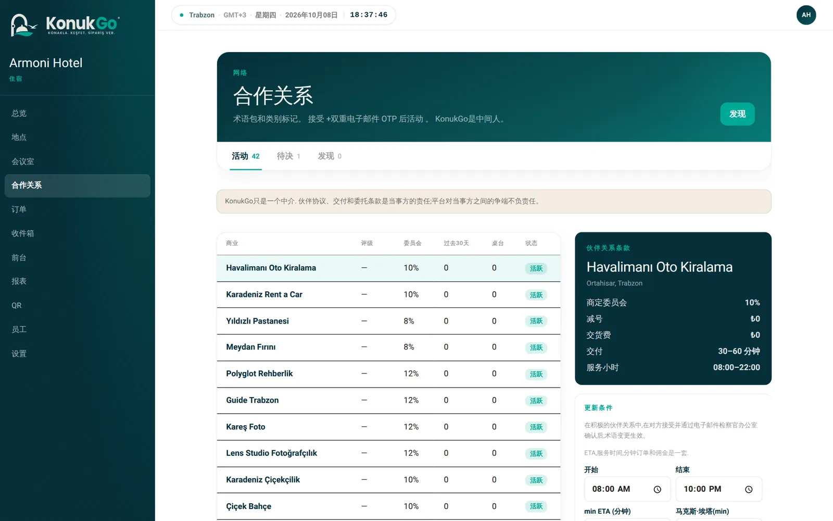
Task: Click the 过去30天 column header
Action: tap(456, 243)
